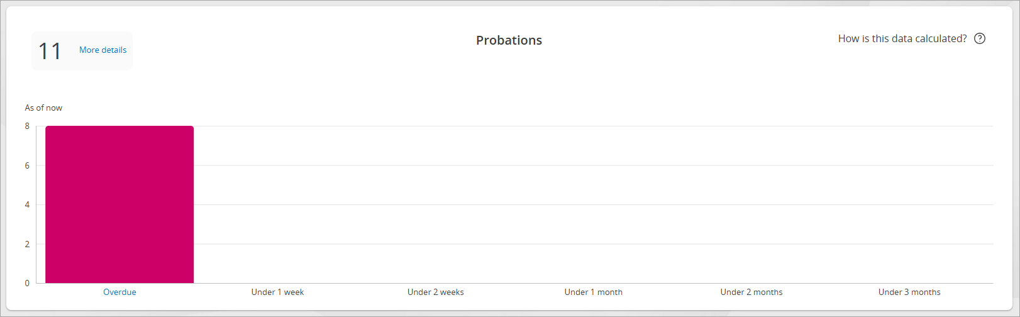This screenshot has width=1020, height=317.
Task: Click "How is this data calculated?" text
Action: point(902,38)
